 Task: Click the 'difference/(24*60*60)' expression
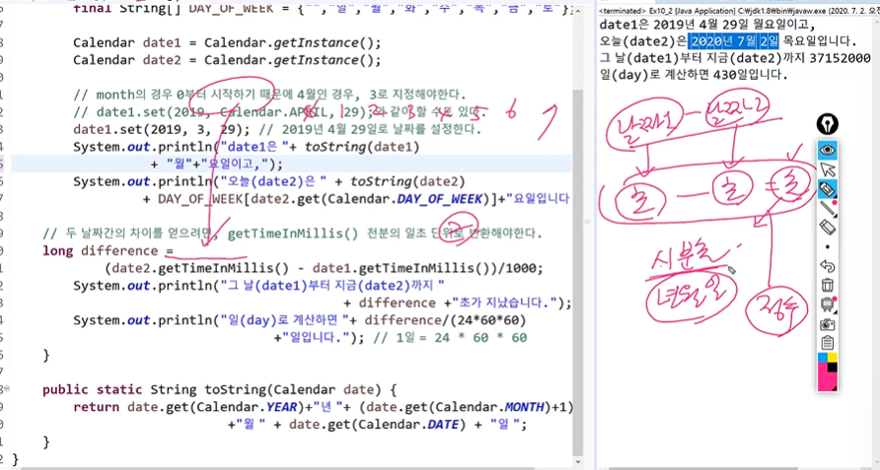445,320
